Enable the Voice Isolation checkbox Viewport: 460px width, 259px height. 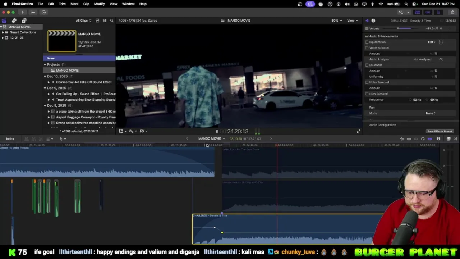[367, 48]
